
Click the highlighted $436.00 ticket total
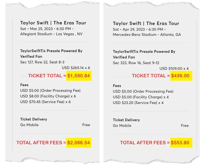click(x=181, y=76)
